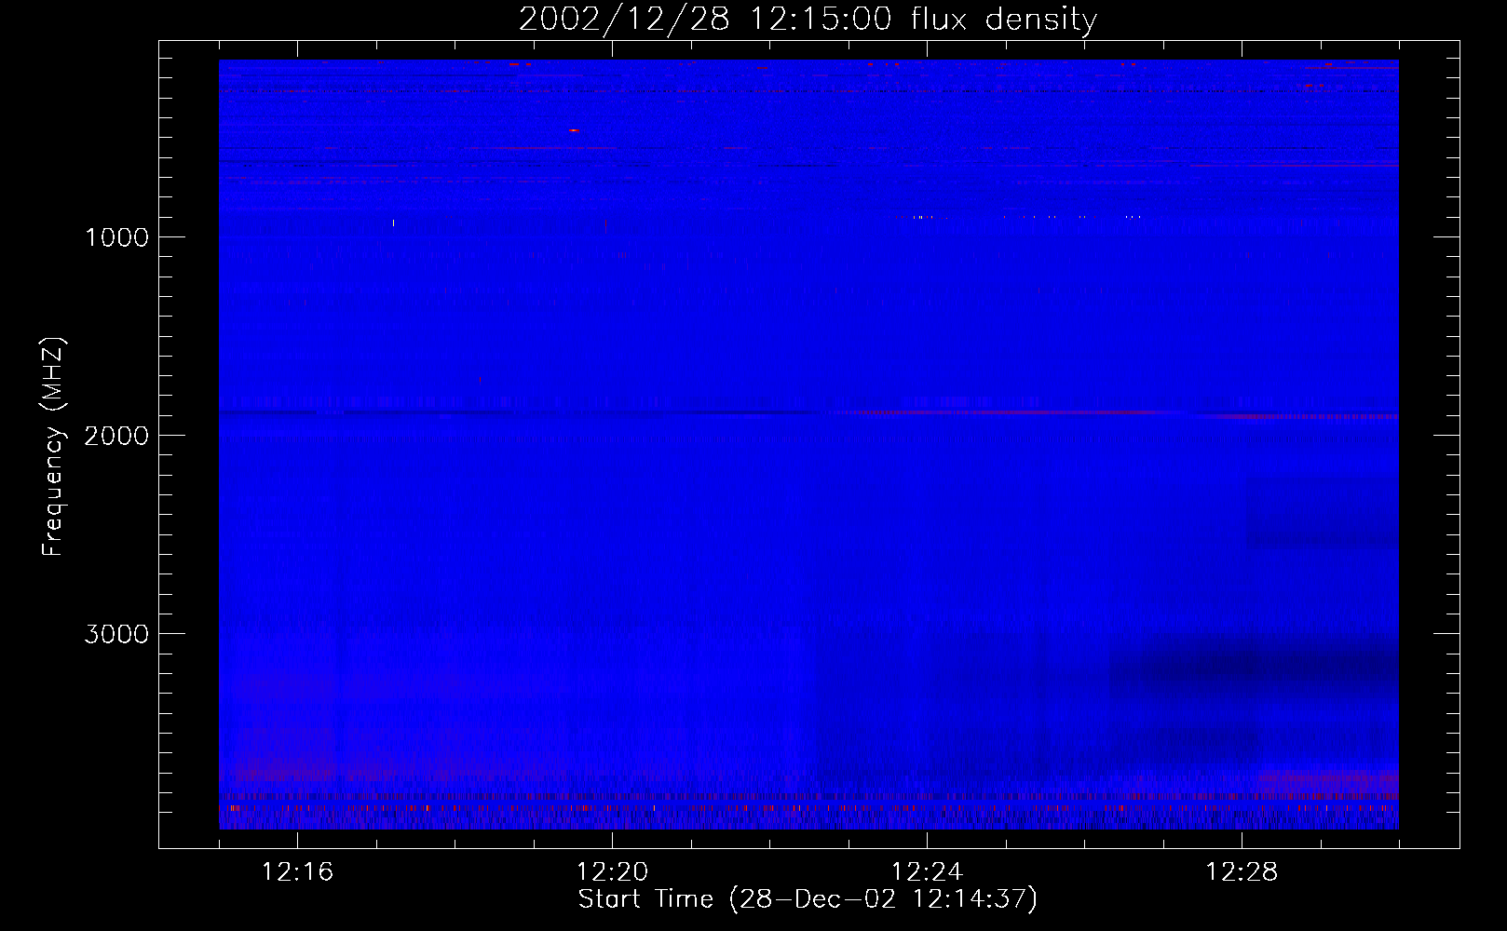
Task: Click the '12:28' time tick label
Action: 1242,872
